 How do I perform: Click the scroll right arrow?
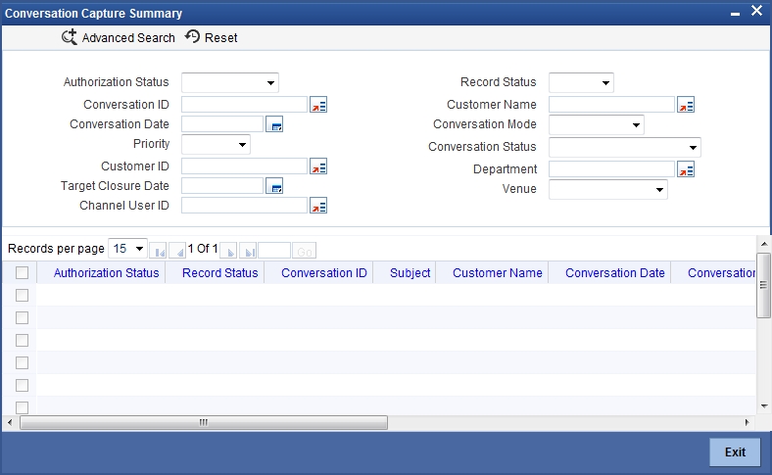tap(747, 422)
